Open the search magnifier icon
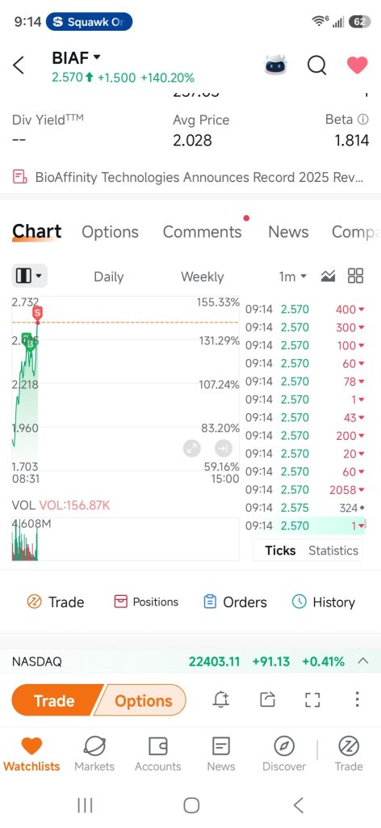Image resolution: width=381 pixels, height=828 pixels. (x=316, y=66)
